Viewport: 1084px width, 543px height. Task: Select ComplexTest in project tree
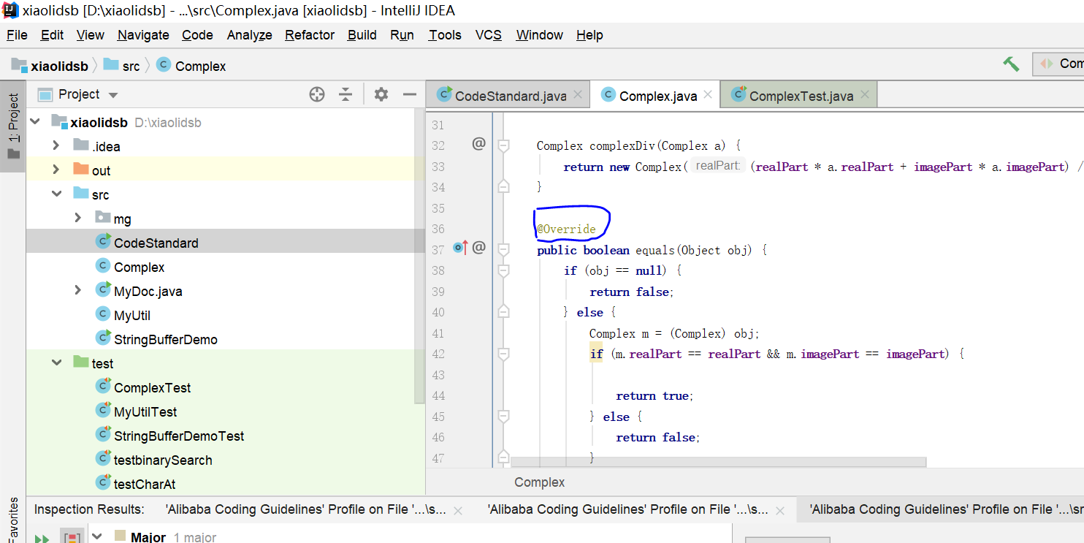pos(152,387)
